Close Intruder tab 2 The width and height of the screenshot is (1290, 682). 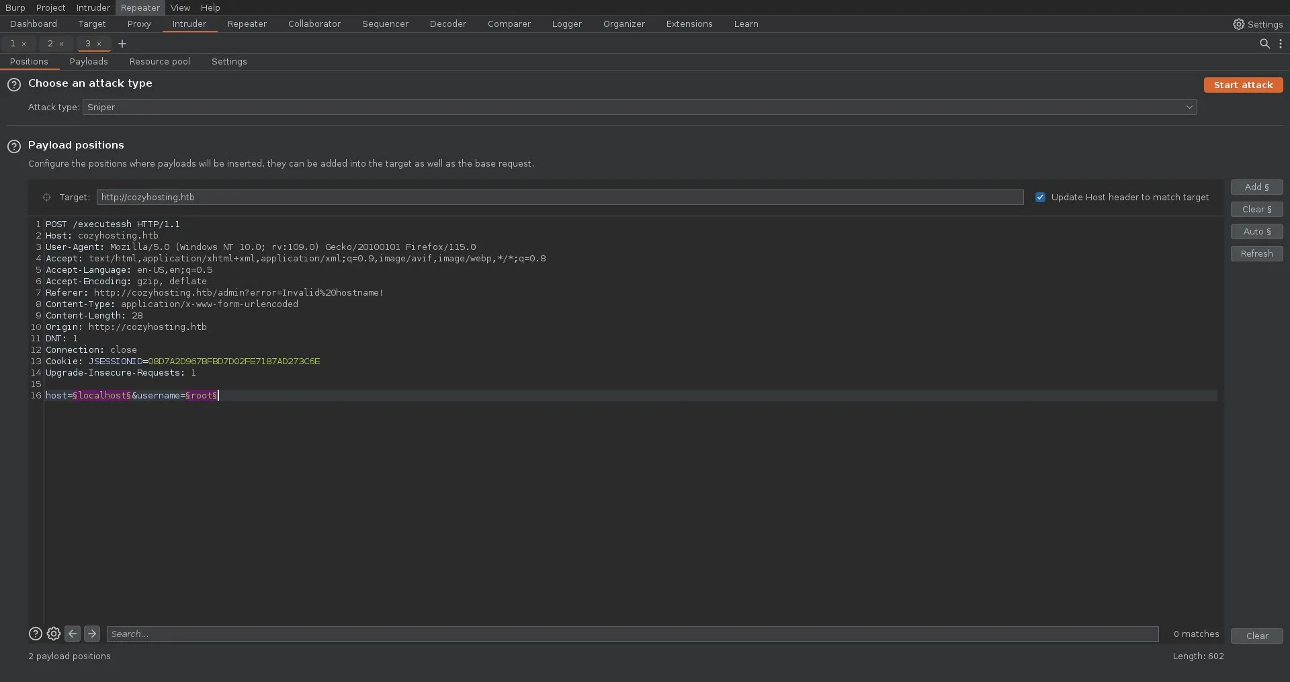pyautogui.click(x=62, y=44)
